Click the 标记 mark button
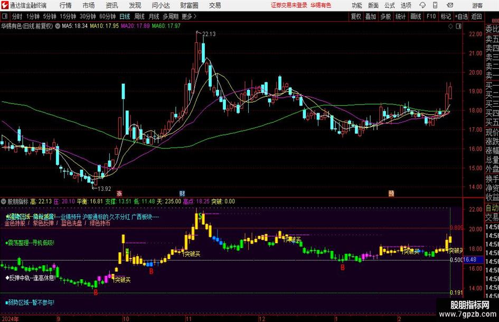Image resolution: width=499 pixels, height=322 pixels. [x=446, y=16]
